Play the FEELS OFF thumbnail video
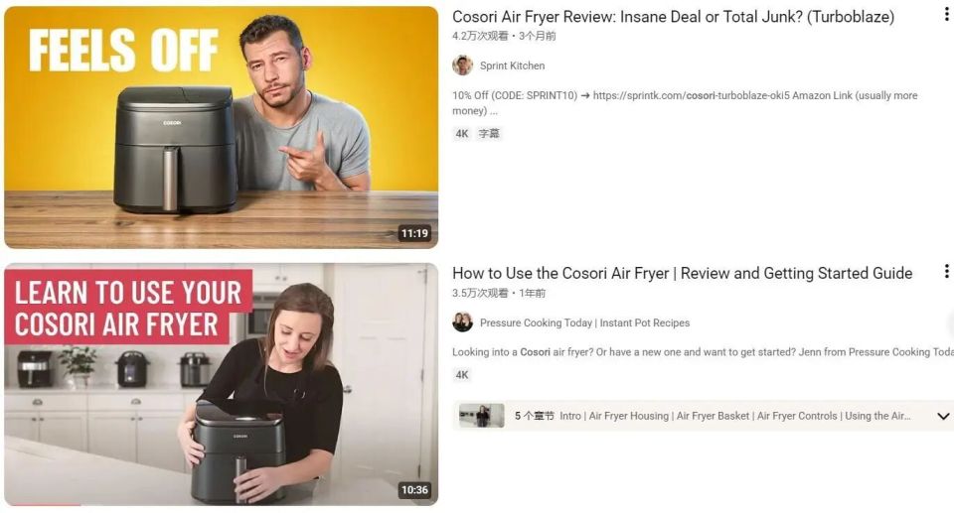Image resolution: width=954 pixels, height=513 pixels. coord(221,127)
